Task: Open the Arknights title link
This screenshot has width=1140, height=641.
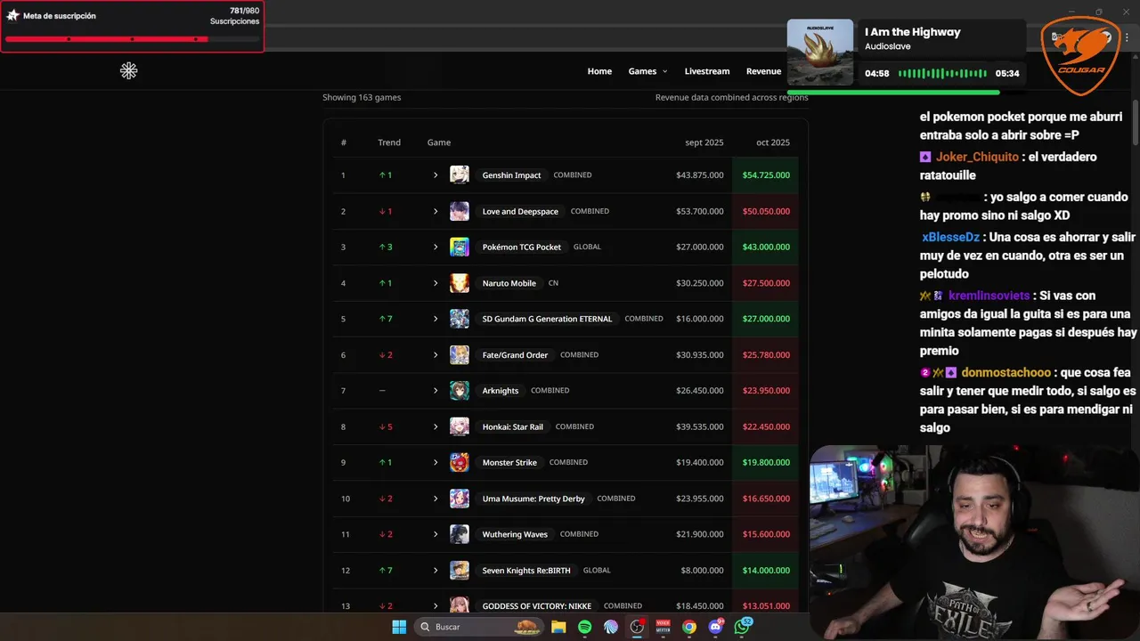Action: (500, 391)
